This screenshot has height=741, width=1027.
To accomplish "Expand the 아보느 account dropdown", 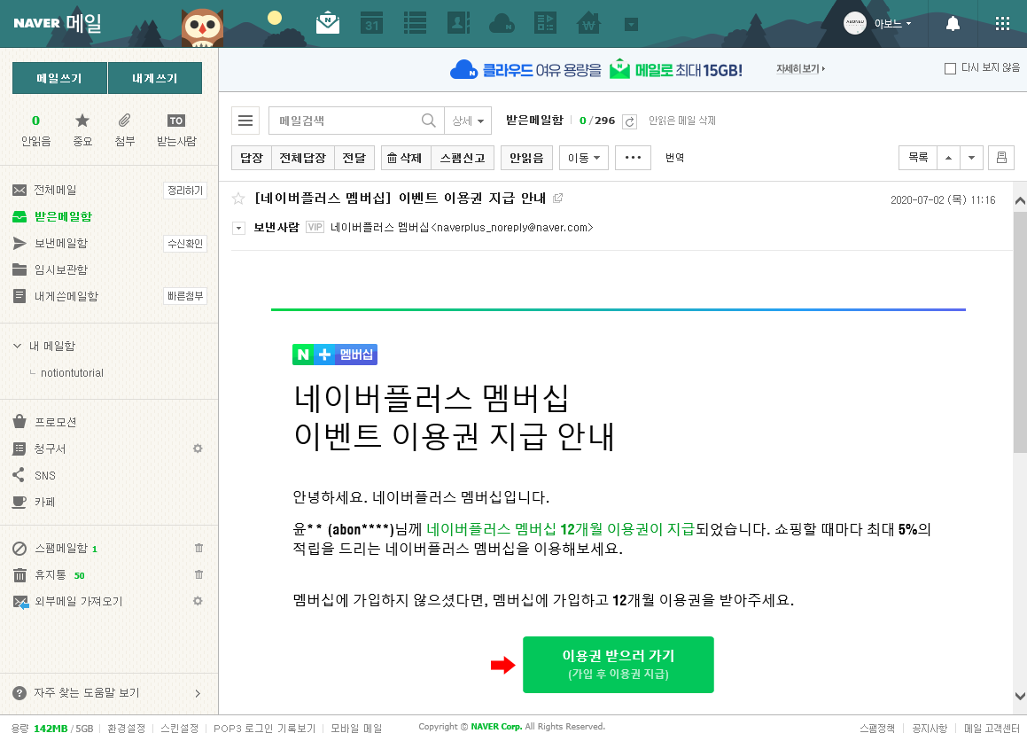I will point(892,24).
